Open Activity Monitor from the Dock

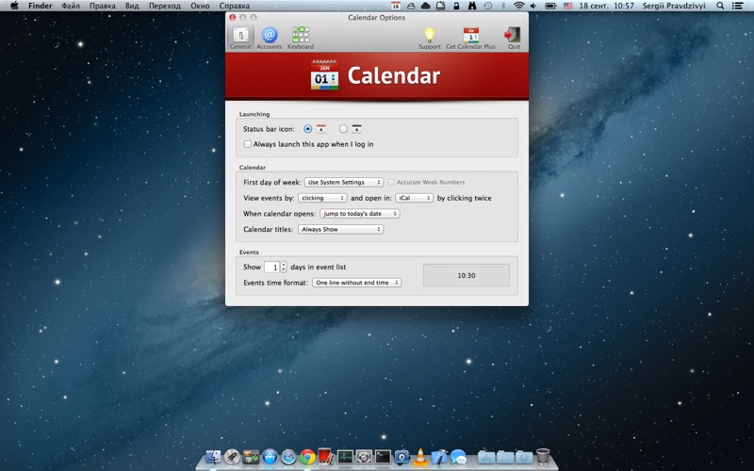[345, 457]
